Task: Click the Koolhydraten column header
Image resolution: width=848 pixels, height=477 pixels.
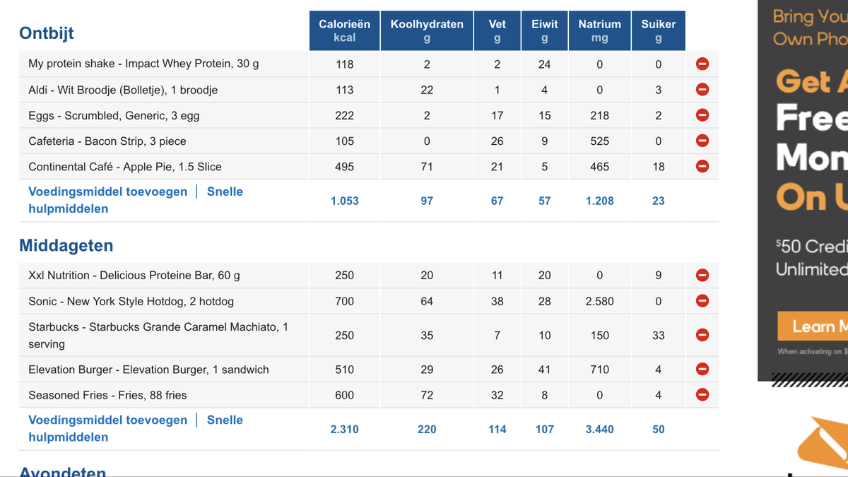Action: (427, 30)
